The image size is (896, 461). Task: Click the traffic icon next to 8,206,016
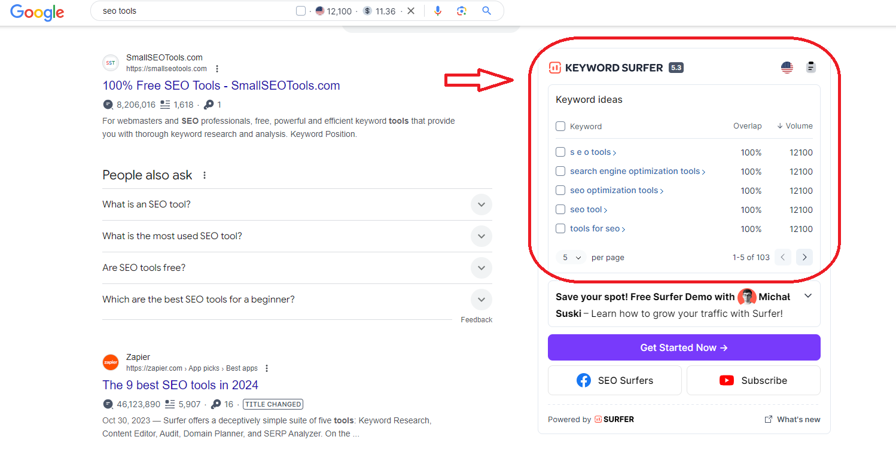[108, 105]
